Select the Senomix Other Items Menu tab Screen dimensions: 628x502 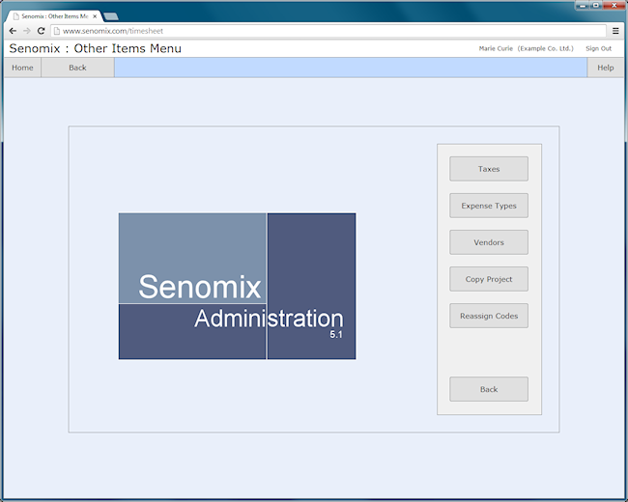coord(54,16)
